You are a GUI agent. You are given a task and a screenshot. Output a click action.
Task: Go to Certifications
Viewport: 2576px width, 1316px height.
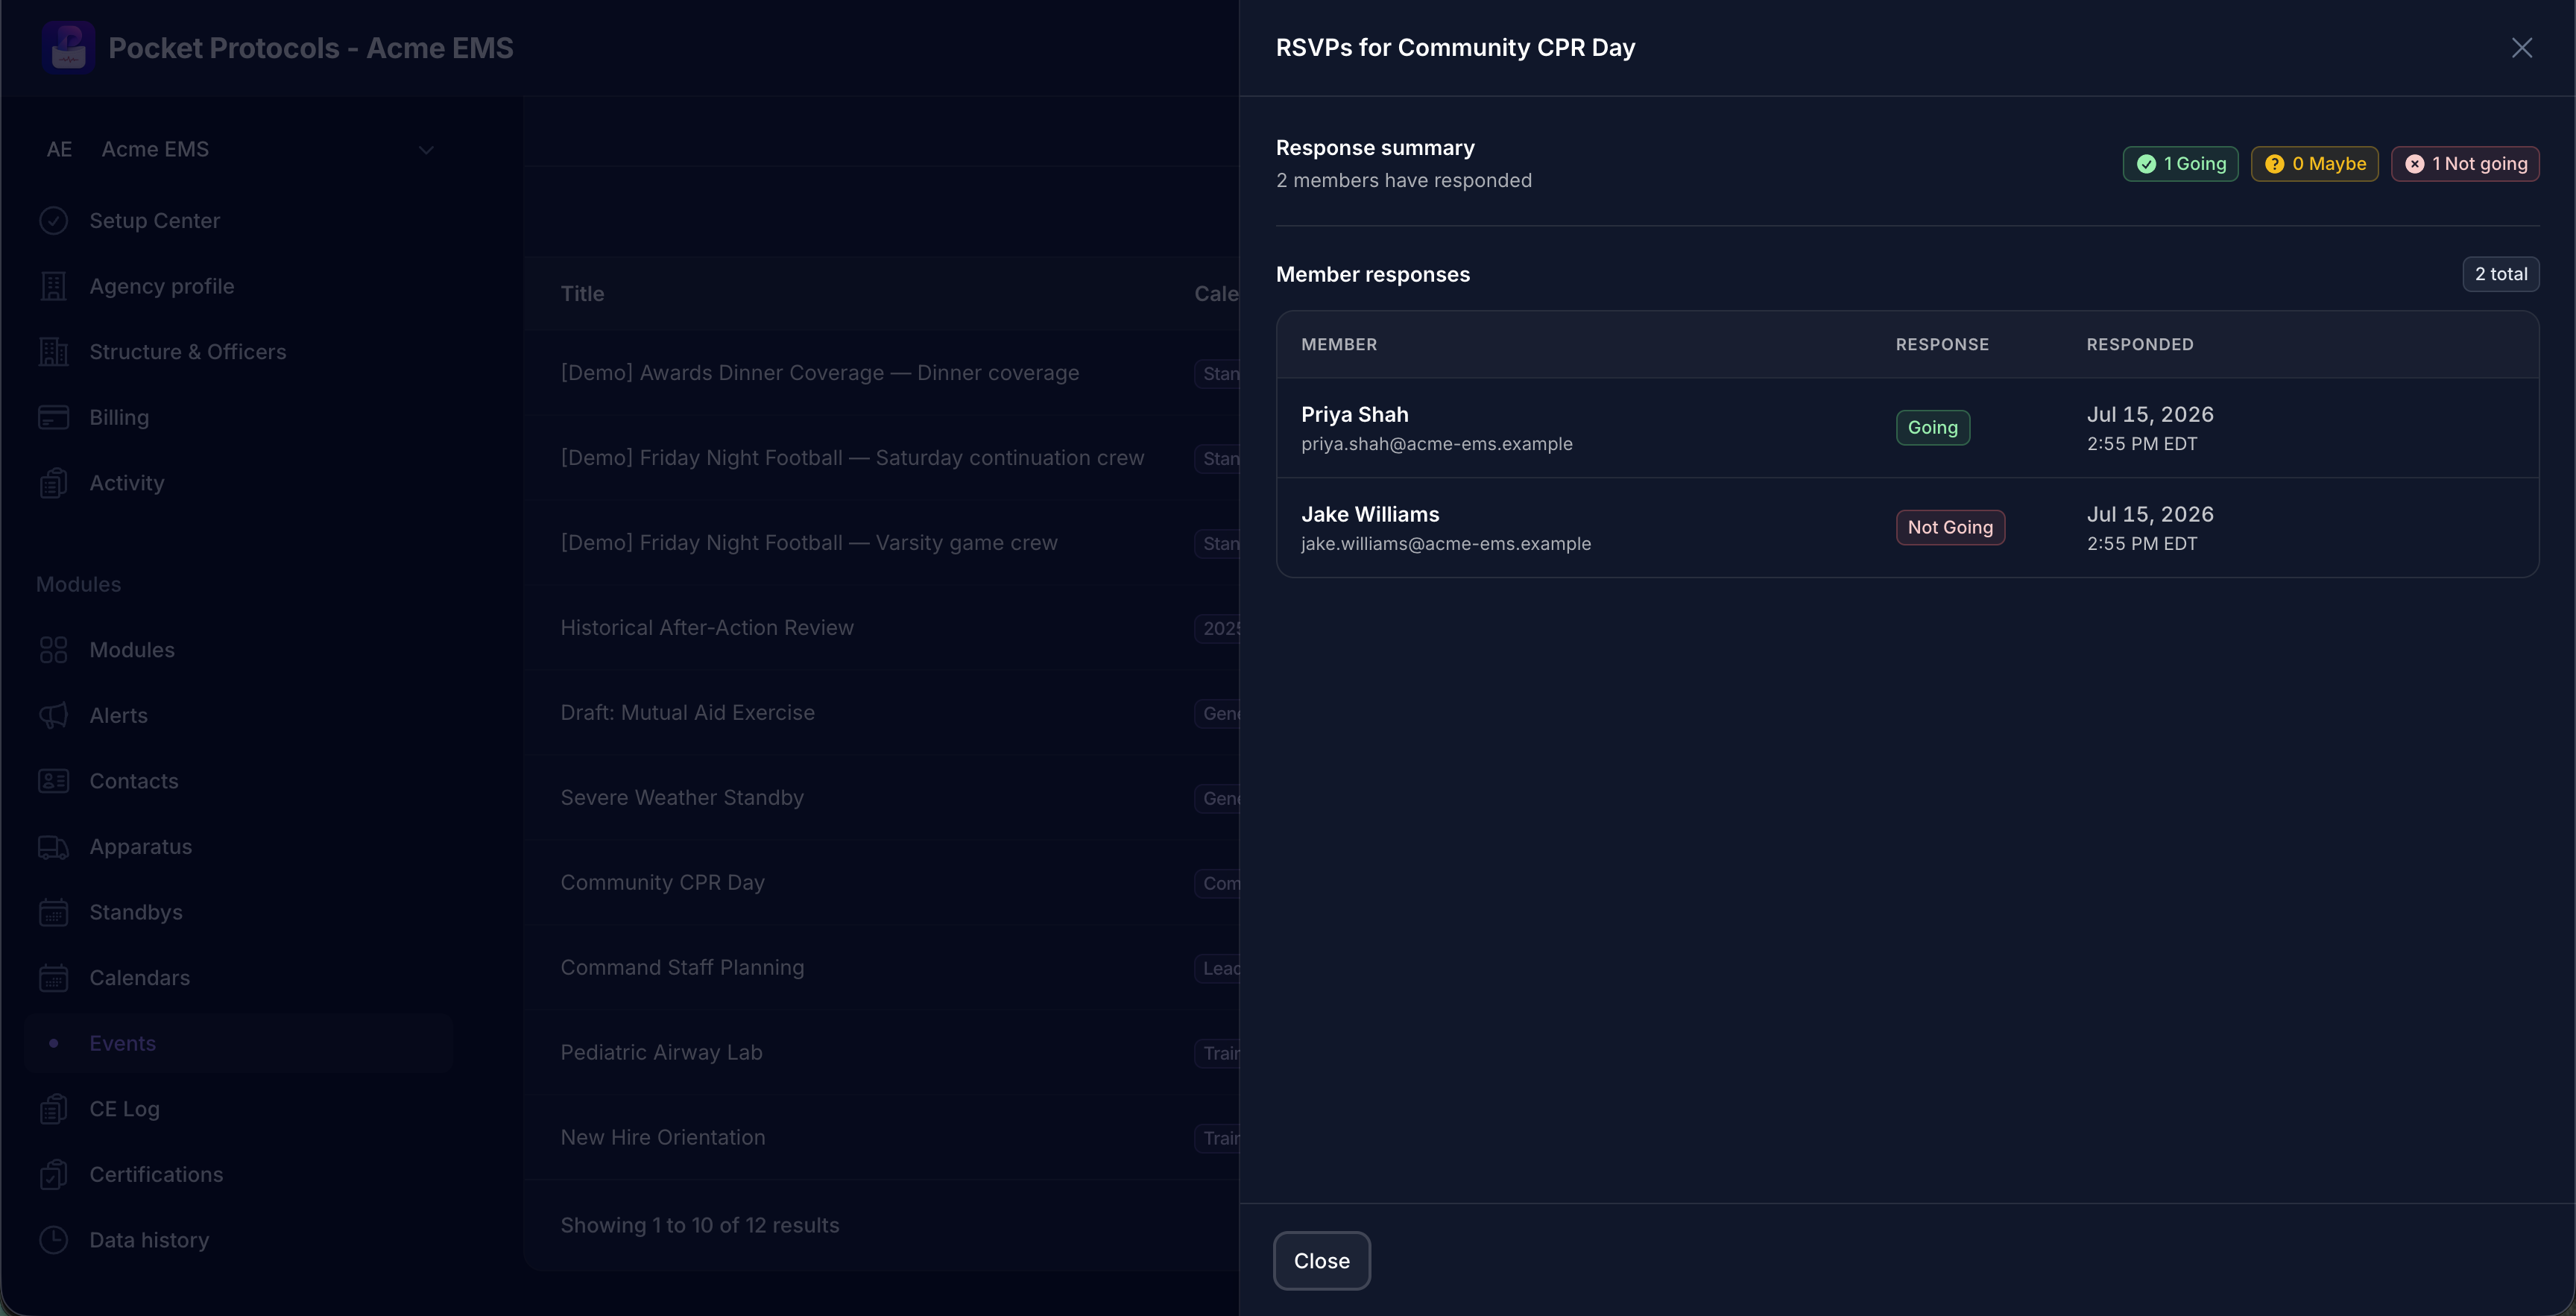239,1174
